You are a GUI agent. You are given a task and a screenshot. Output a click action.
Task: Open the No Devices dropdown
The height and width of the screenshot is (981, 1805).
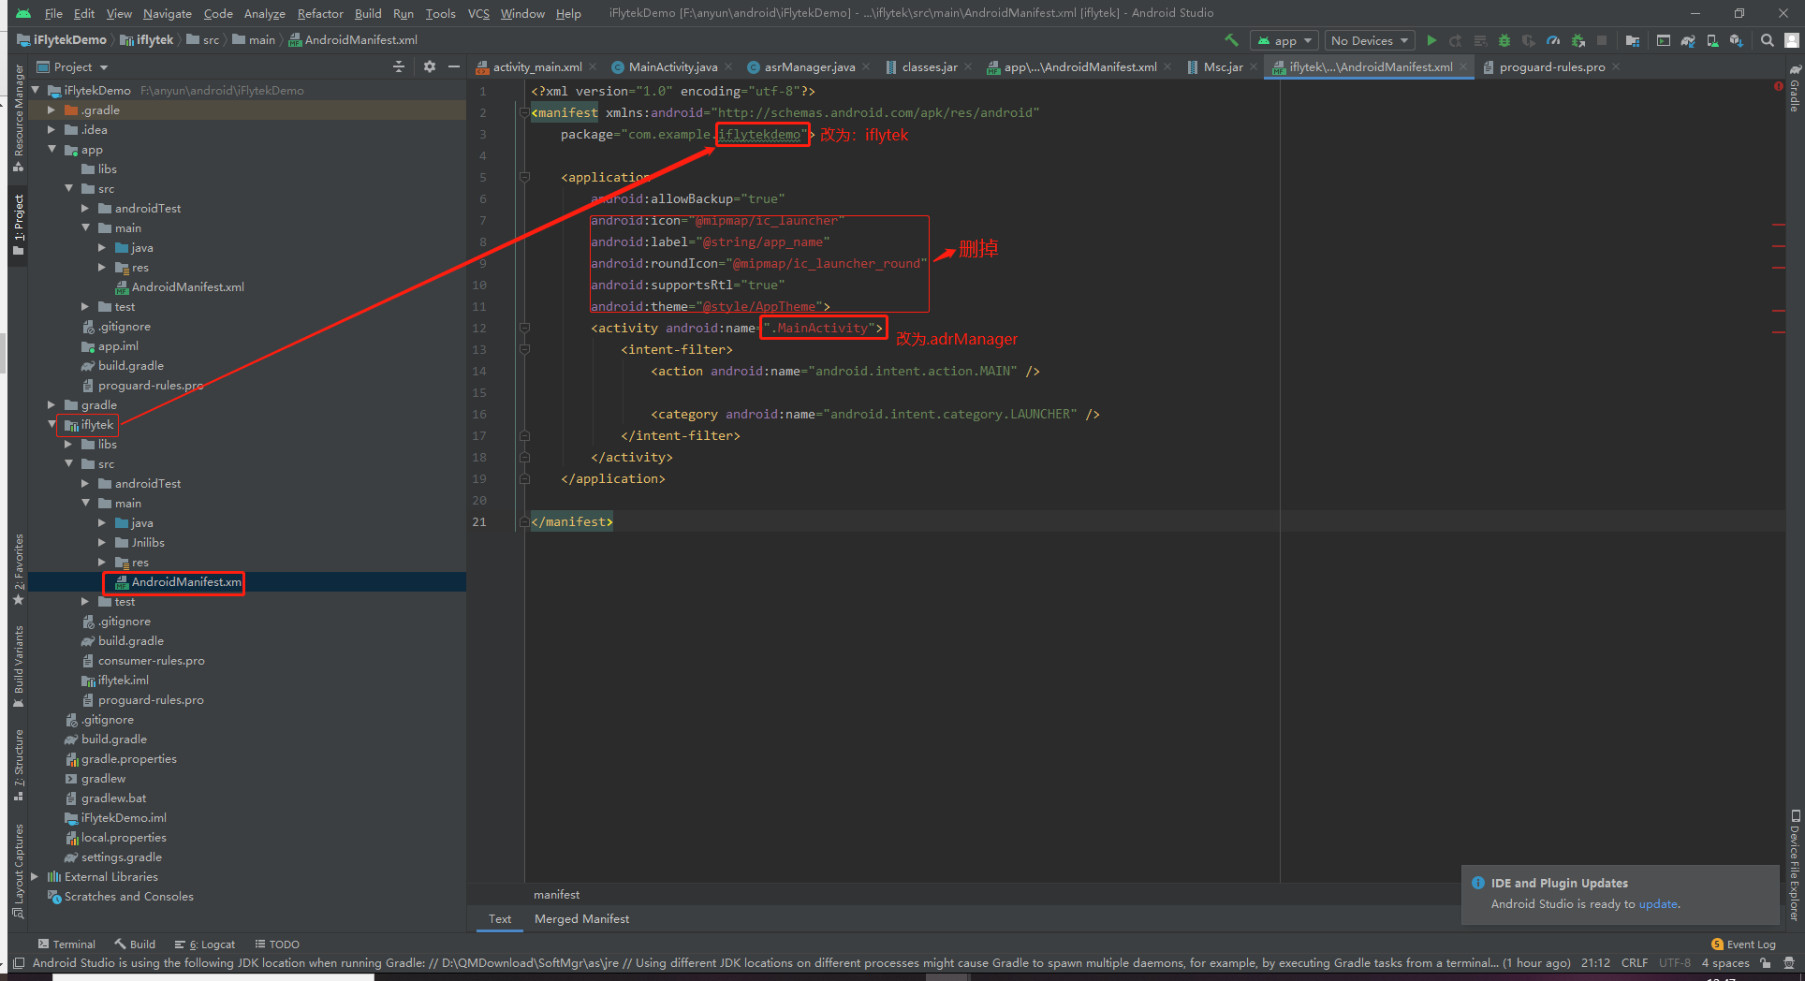[1370, 40]
